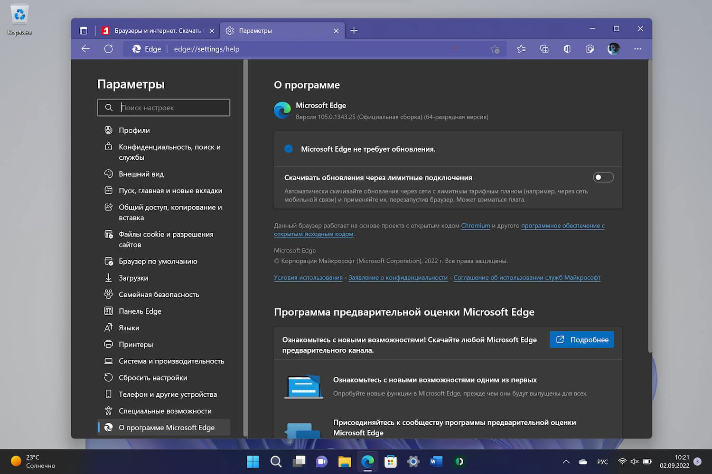Open the Профили settings section

point(164,130)
